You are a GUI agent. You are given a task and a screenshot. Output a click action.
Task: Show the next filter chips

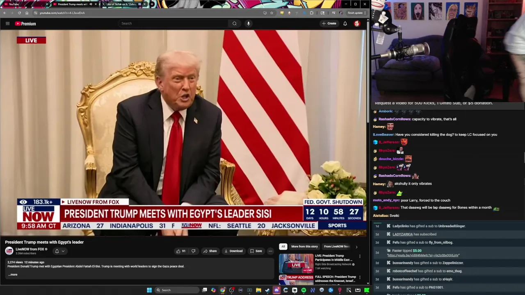point(356,247)
